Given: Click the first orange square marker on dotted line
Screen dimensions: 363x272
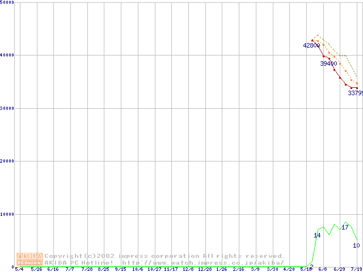Looking at the screenshot, I should 318,40.
